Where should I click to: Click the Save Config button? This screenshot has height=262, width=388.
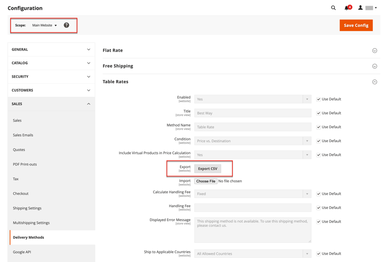point(356,25)
